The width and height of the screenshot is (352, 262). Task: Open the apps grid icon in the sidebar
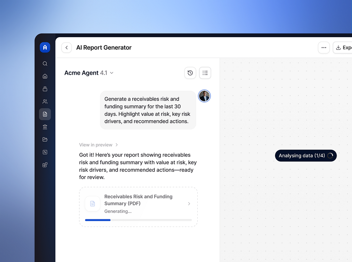pyautogui.click(x=45, y=165)
